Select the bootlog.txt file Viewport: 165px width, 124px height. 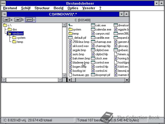coord(77,71)
